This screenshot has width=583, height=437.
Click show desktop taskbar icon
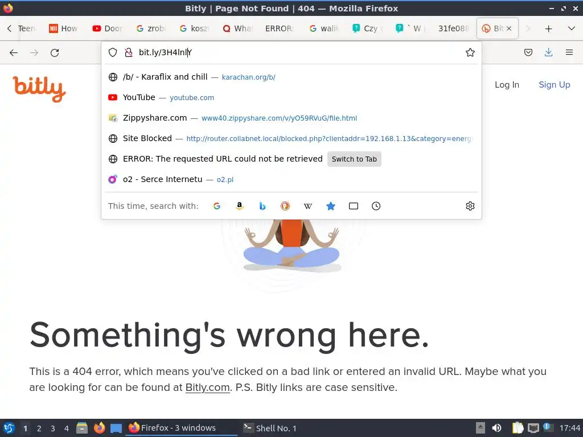pos(116,428)
